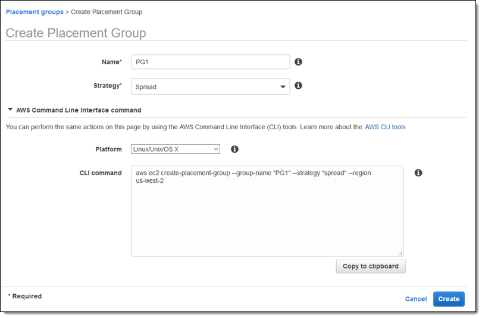Focus the Name input containing PG1
This screenshot has width=482, height=318.
[210, 62]
